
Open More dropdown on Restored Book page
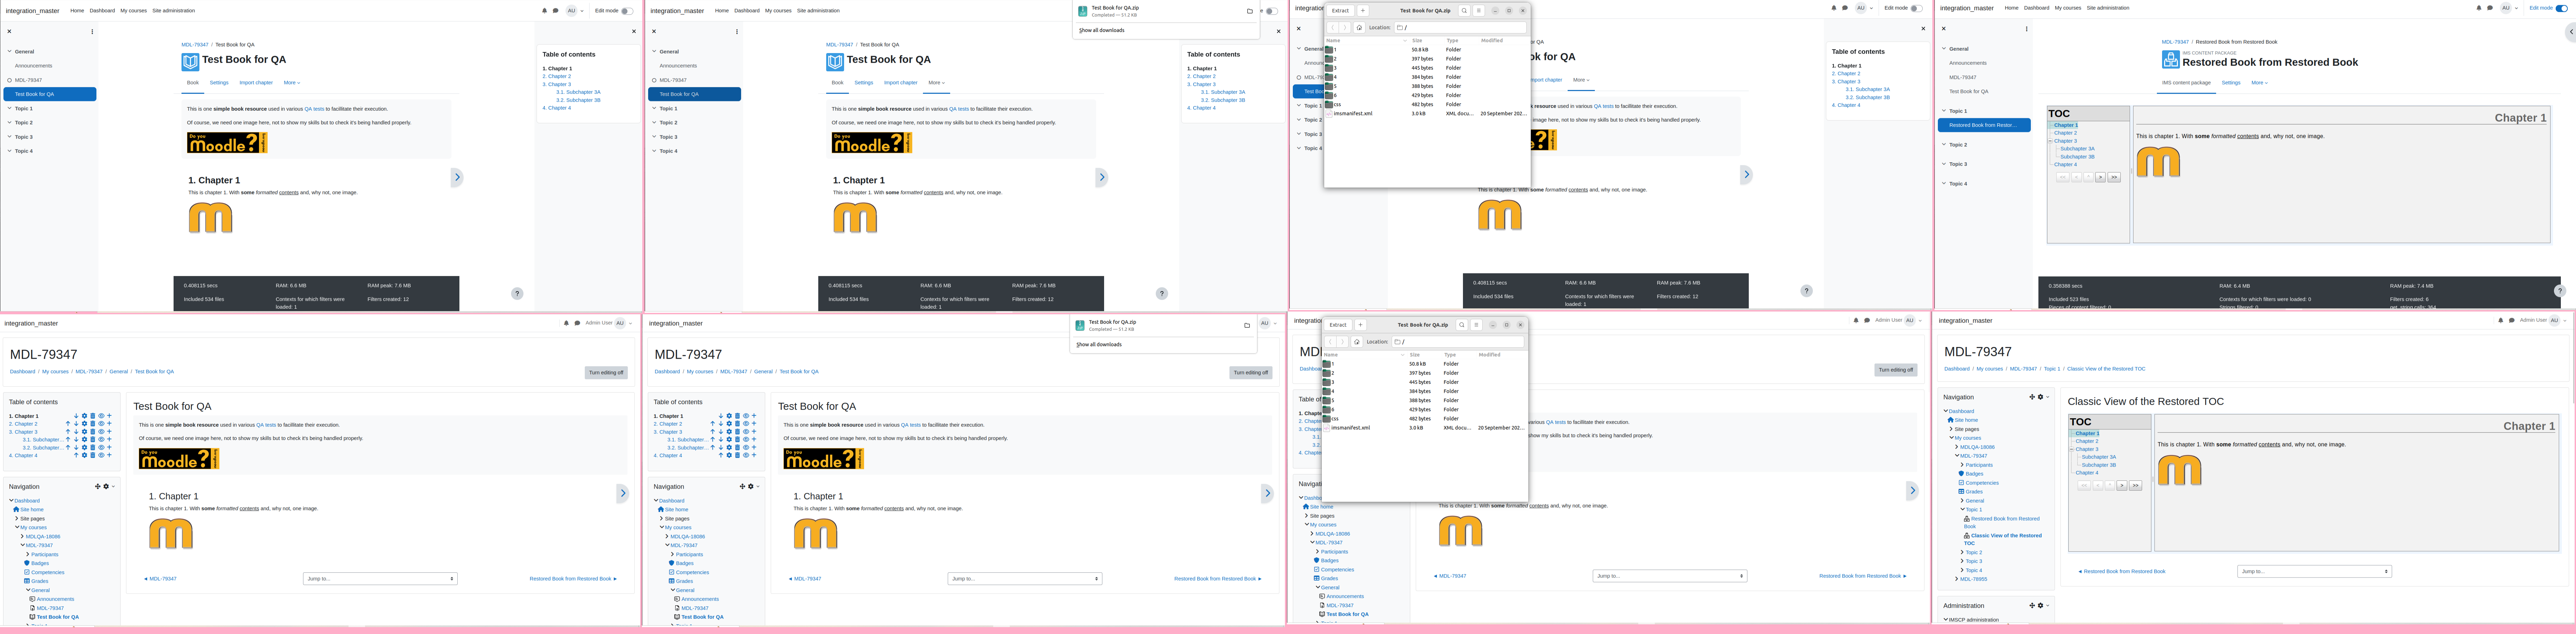(2259, 83)
